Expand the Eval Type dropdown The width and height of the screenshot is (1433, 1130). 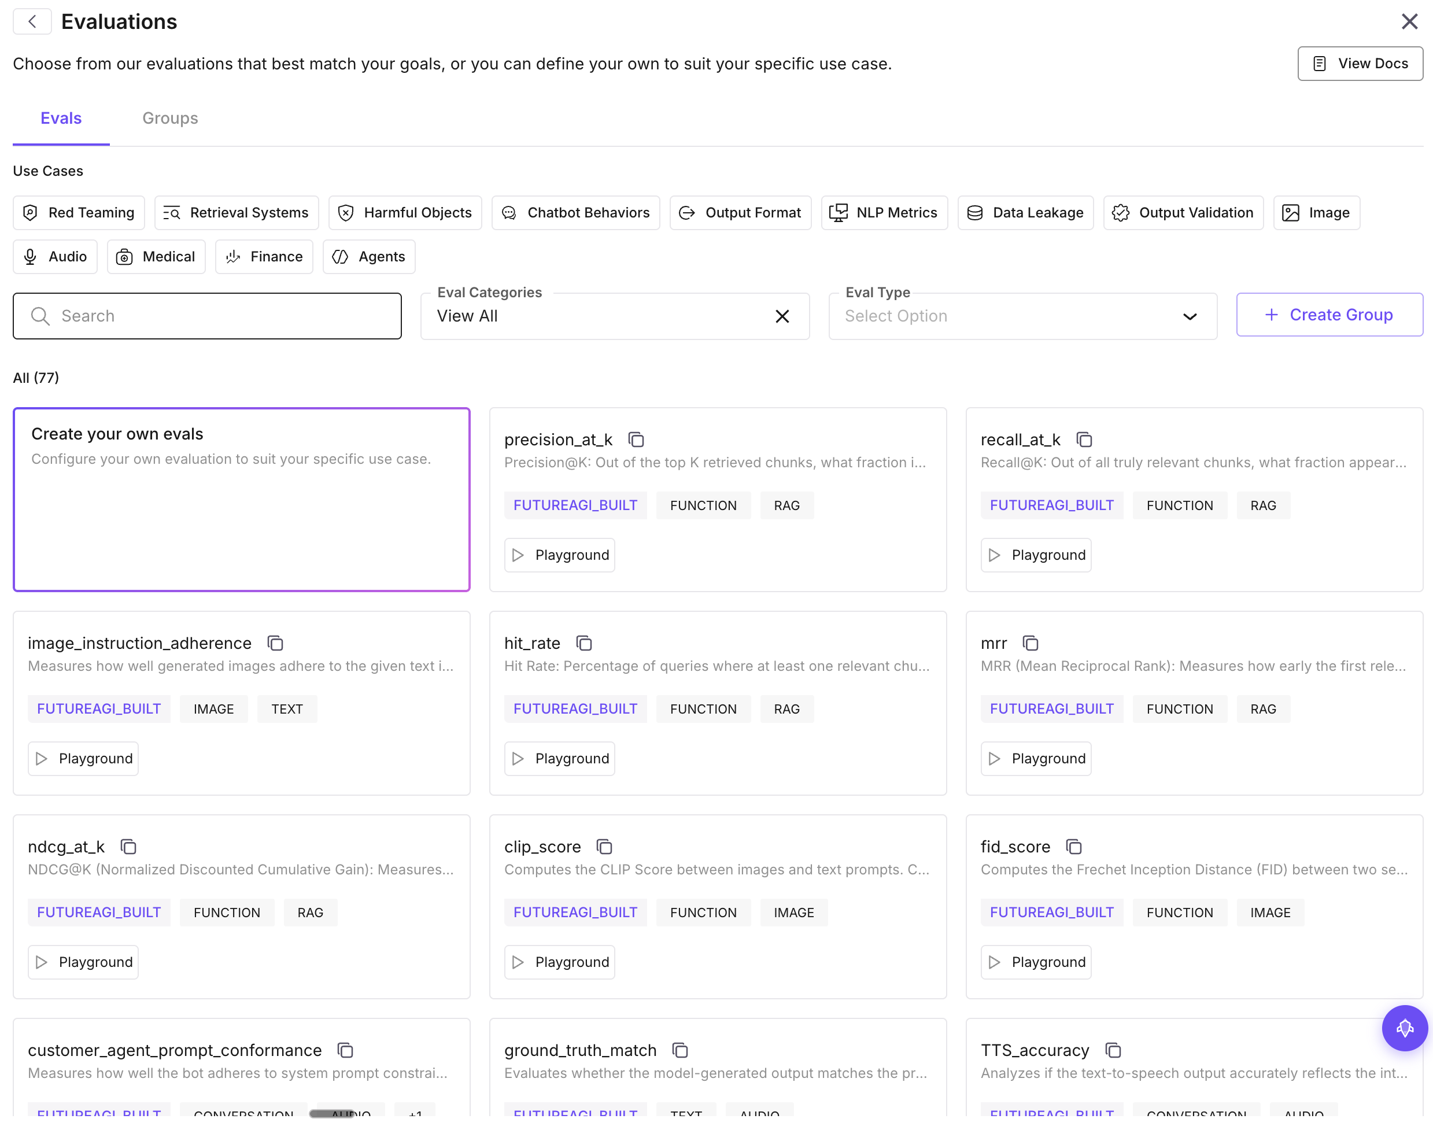point(1022,316)
